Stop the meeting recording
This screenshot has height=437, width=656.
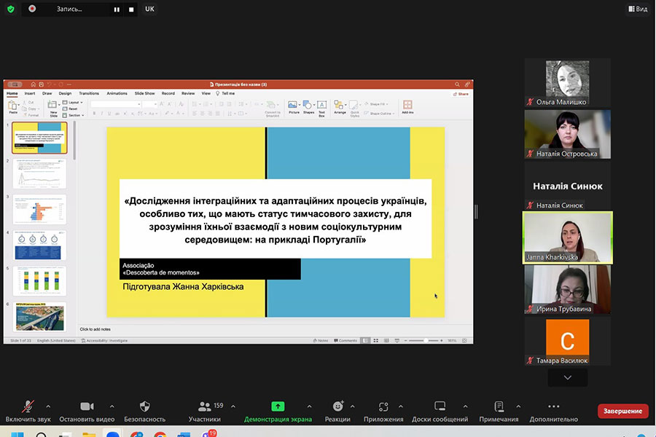[x=131, y=9]
